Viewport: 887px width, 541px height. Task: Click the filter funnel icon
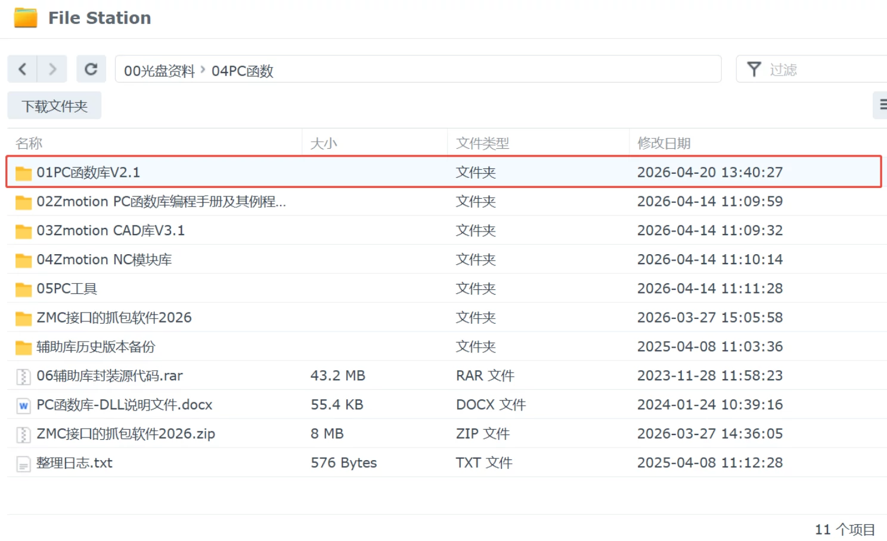pyautogui.click(x=754, y=70)
